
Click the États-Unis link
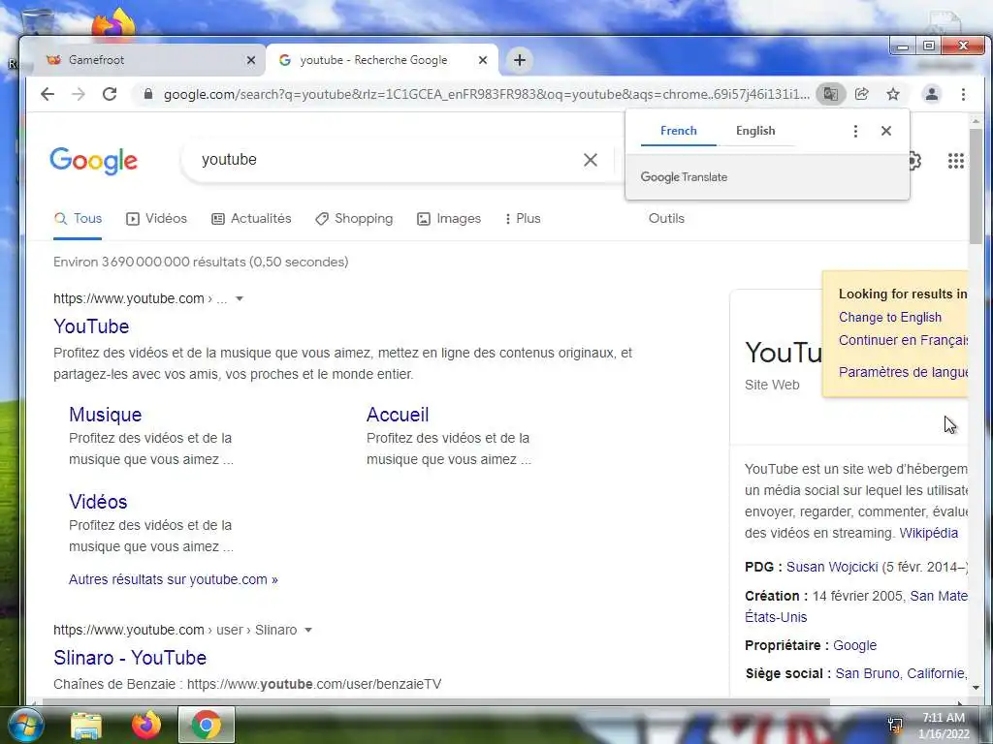[776, 617]
